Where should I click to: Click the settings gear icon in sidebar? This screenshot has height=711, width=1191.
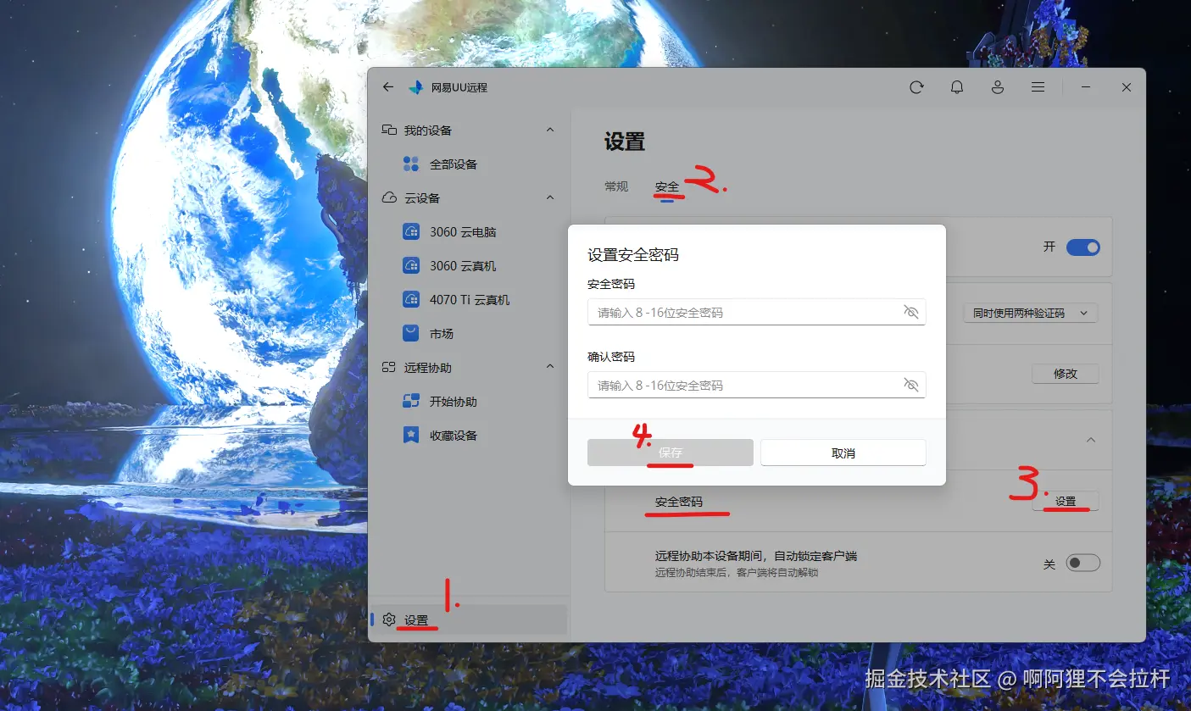coord(389,620)
